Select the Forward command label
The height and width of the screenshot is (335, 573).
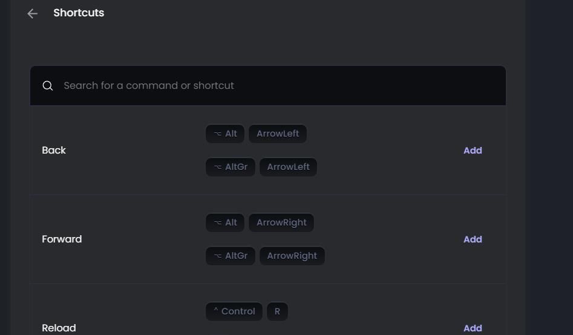62,239
